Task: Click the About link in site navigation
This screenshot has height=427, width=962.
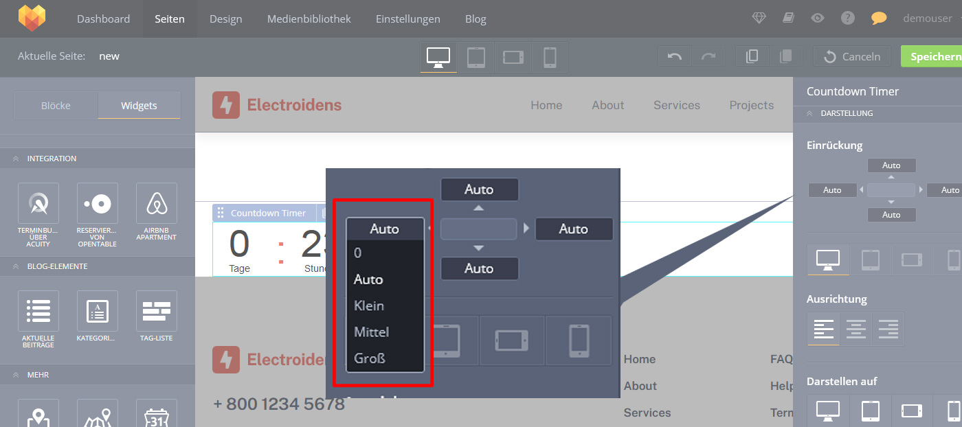Action: pos(607,105)
